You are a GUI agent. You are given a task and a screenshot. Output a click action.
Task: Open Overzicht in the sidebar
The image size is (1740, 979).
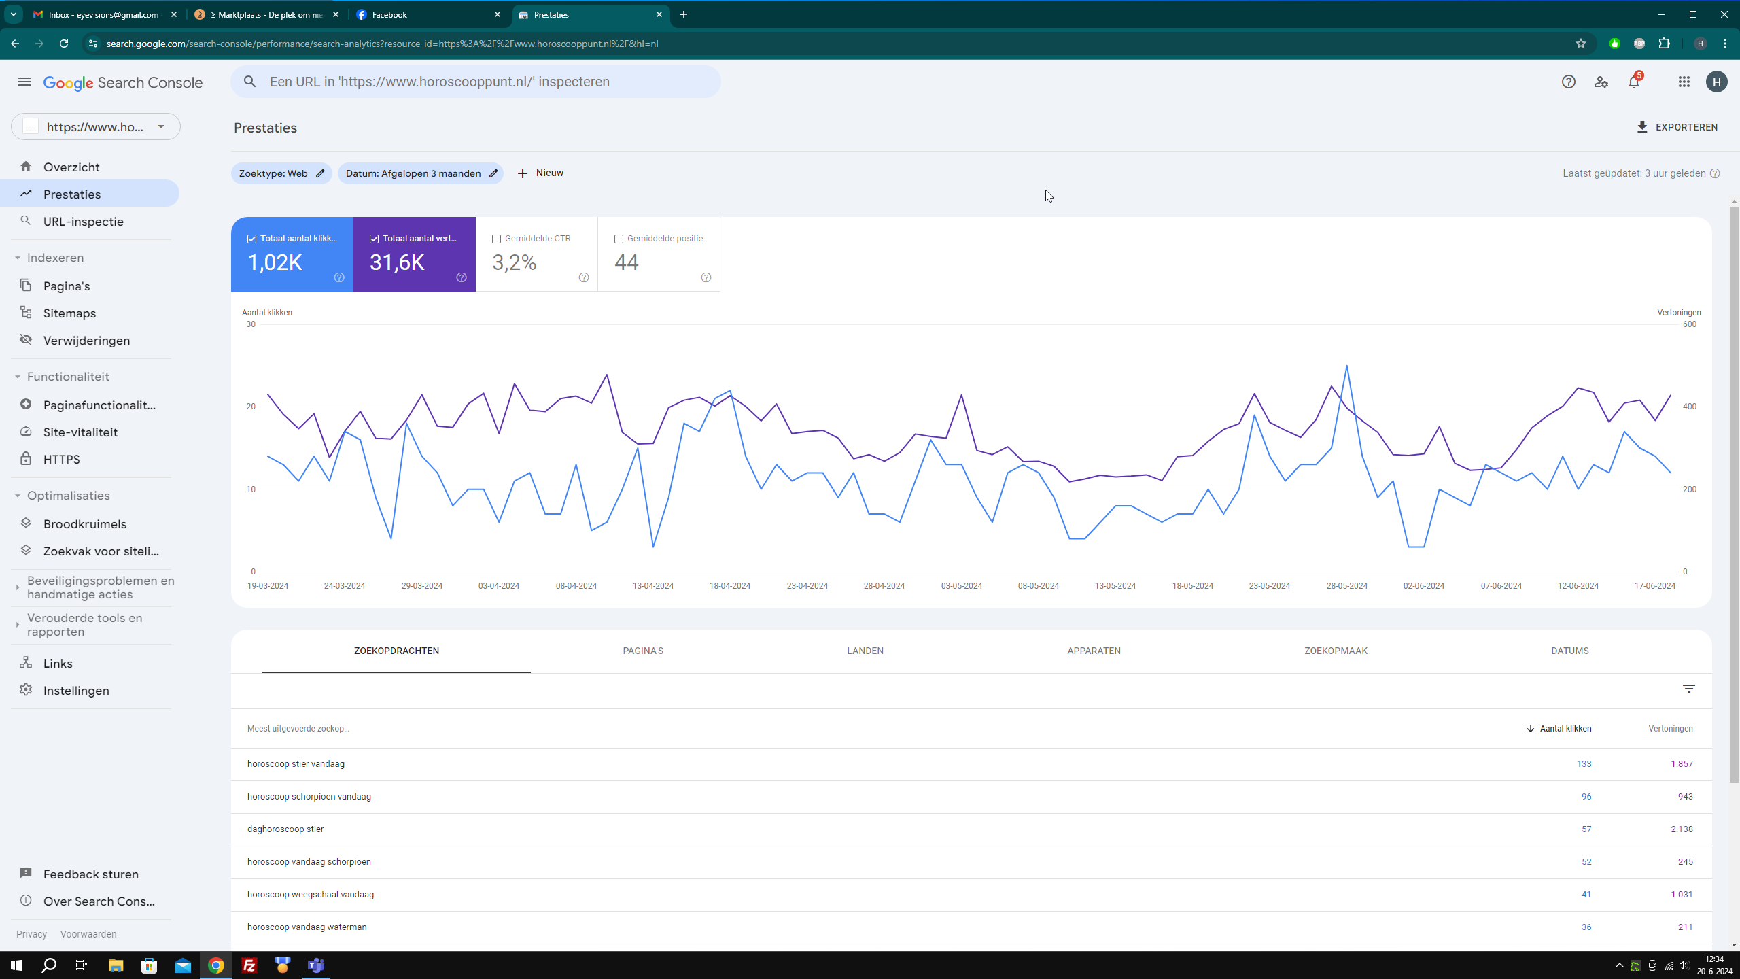pos(90,167)
